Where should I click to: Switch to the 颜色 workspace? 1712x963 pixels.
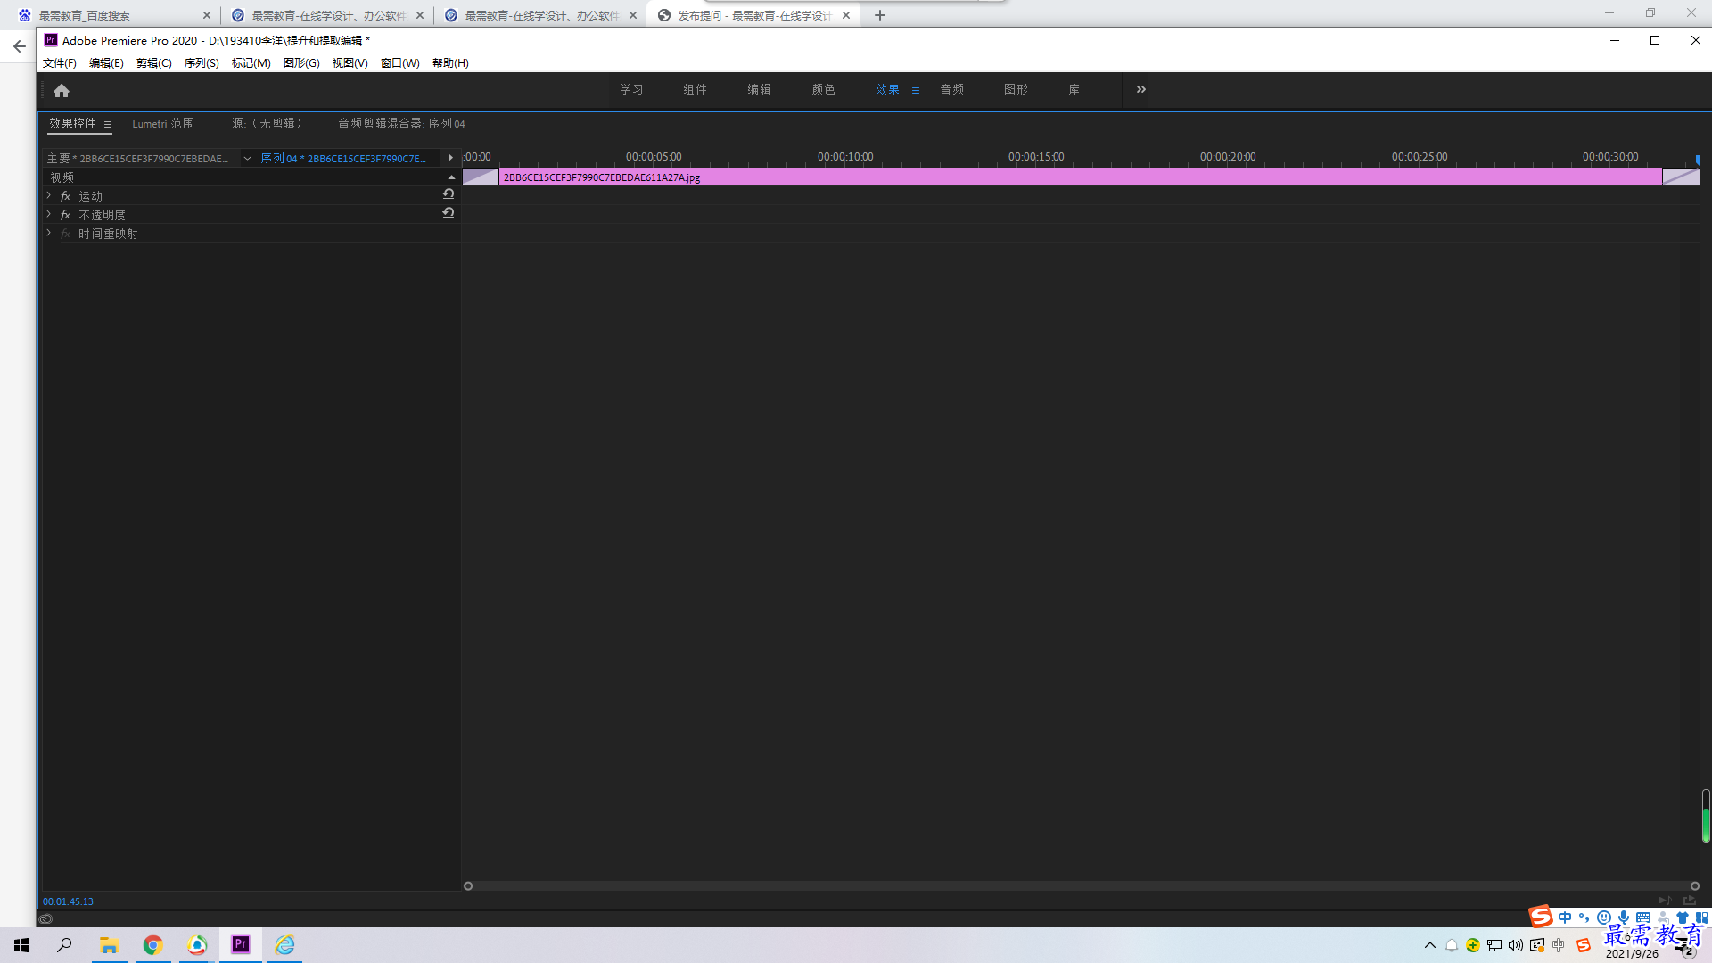coord(824,89)
